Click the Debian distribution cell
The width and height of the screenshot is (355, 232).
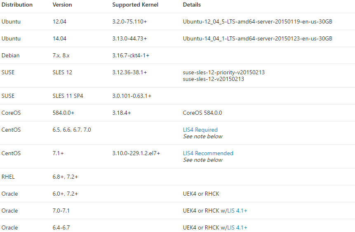(11, 55)
